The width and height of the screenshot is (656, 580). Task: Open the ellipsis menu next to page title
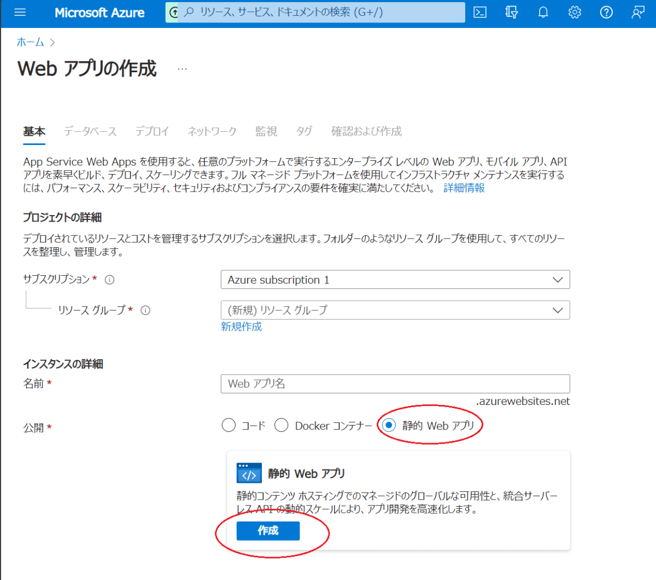[182, 69]
